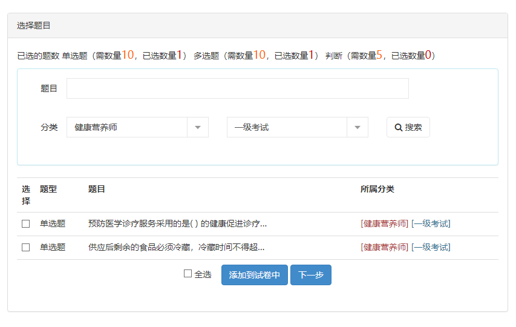The image size is (516, 327).
Task: Click [一级考试] link in 预防医学 row
Action: pyautogui.click(x=431, y=224)
